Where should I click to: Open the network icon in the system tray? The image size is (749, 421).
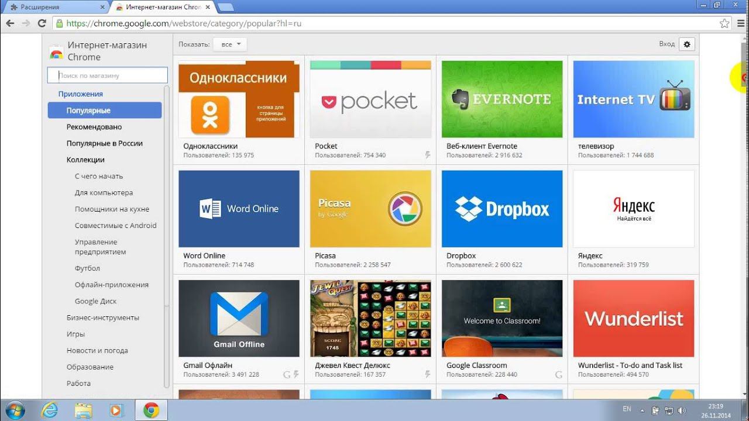[x=669, y=410]
